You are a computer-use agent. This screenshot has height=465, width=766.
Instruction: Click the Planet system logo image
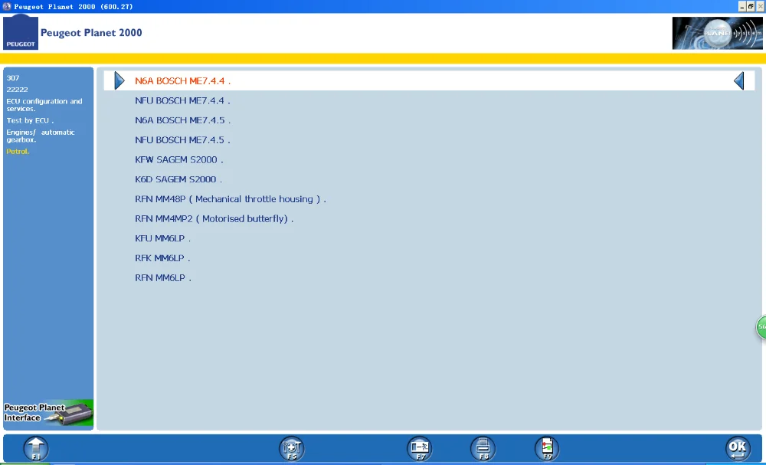(x=717, y=33)
